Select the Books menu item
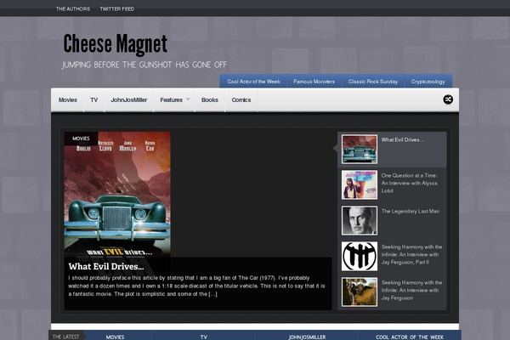This screenshot has height=340, width=510. point(209,100)
